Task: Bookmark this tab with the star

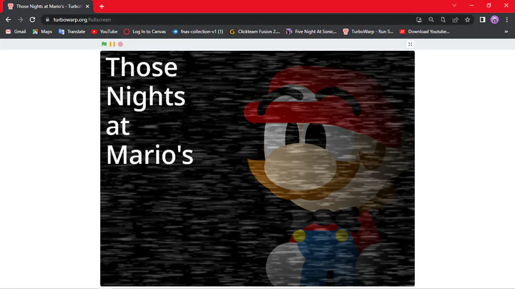Action: (x=468, y=19)
